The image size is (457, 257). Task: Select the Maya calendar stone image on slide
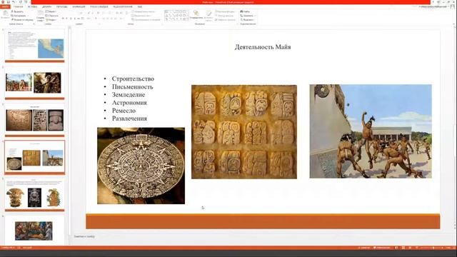pos(141,166)
